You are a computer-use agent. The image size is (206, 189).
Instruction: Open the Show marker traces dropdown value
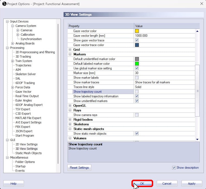164,82
